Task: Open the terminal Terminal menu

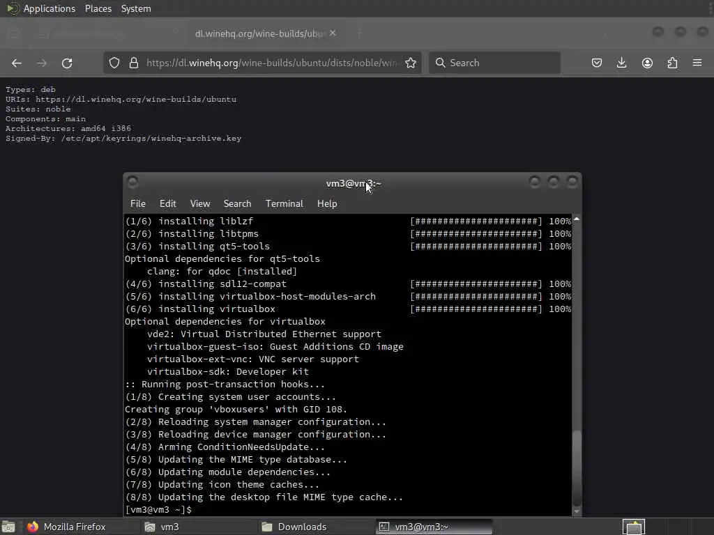Action: pyautogui.click(x=284, y=203)
